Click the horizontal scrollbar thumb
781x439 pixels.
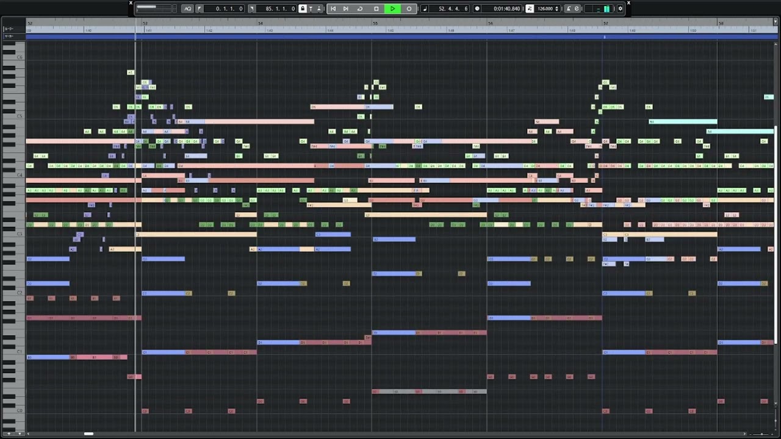tap(88, 434)
